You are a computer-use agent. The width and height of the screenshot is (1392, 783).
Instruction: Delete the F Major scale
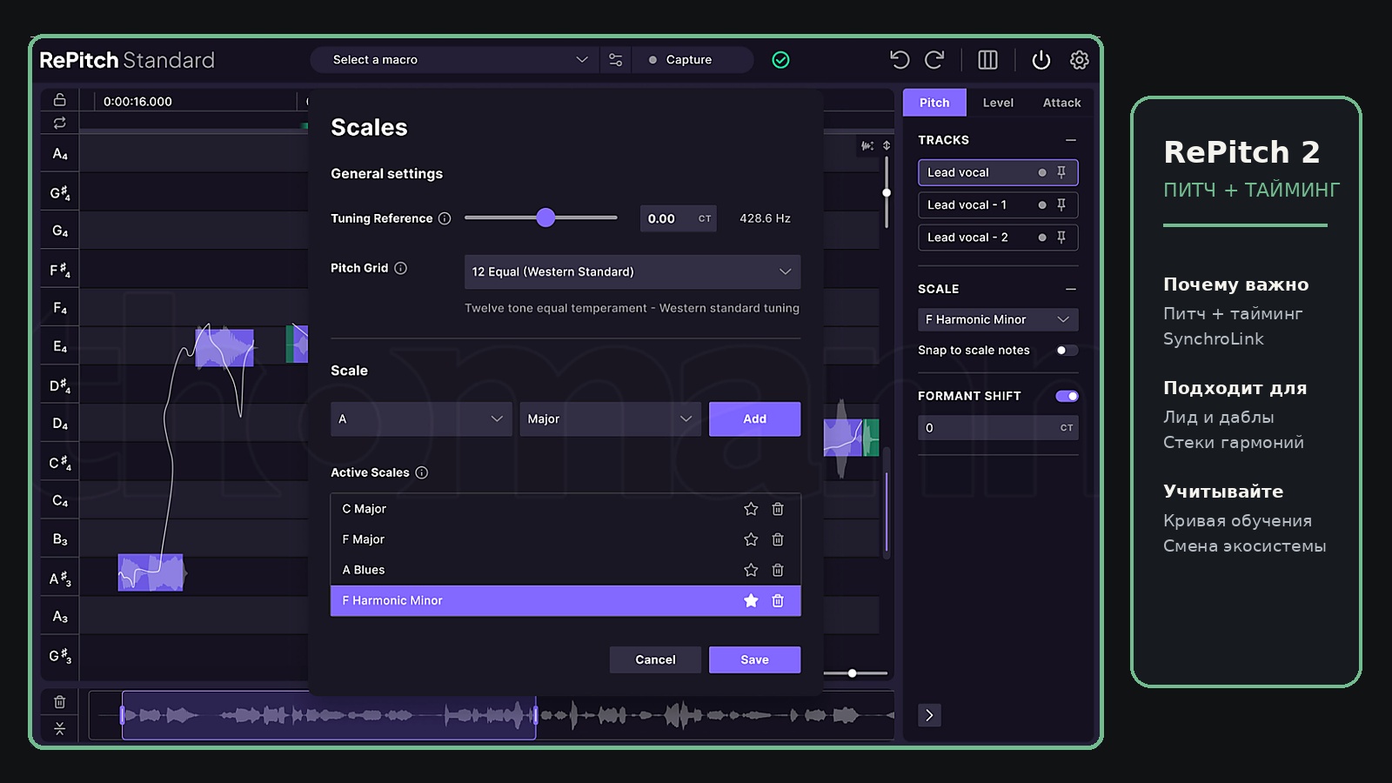click(x=778, y=539)
